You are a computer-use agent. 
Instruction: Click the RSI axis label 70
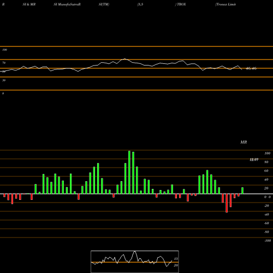point(4,63)
